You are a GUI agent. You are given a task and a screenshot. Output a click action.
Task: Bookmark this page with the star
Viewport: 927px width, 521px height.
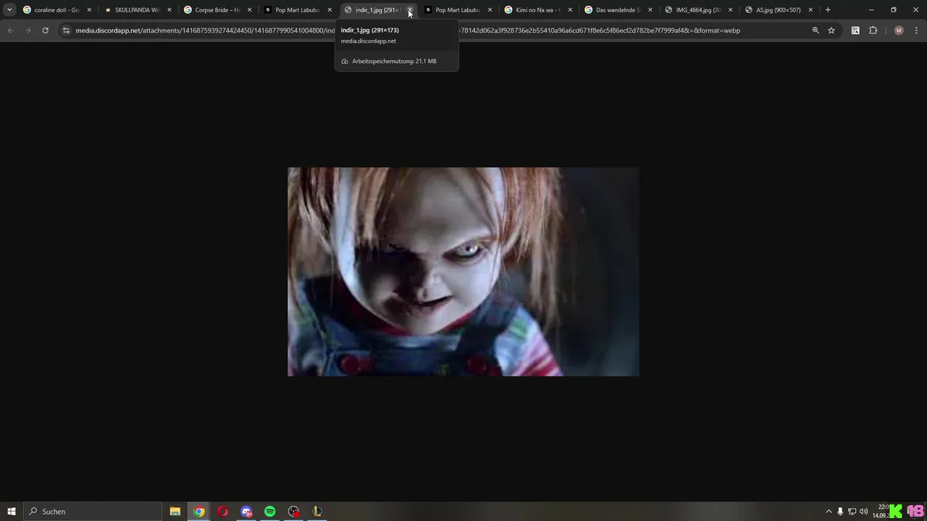coord(831,30)
